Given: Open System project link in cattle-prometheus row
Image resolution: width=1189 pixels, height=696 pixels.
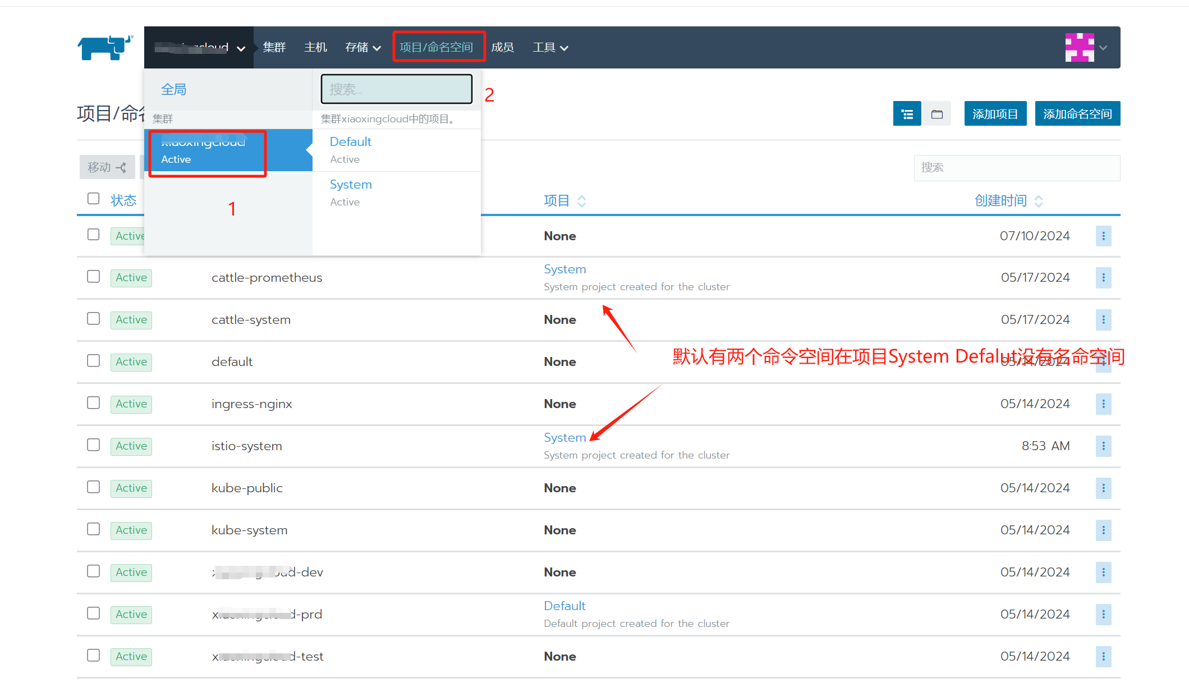Looking at the screenshot, I should pyautogui.click(x=564, y=269).
